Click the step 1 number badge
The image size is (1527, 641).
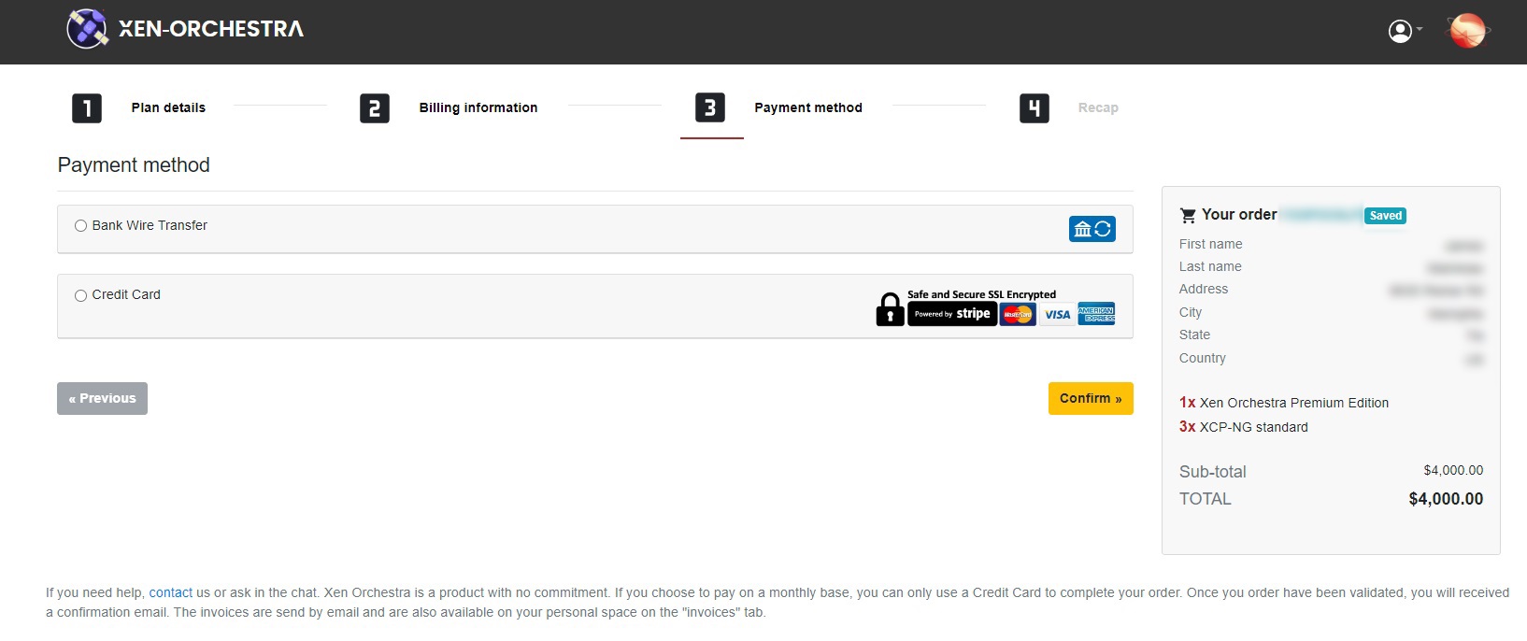87,108
